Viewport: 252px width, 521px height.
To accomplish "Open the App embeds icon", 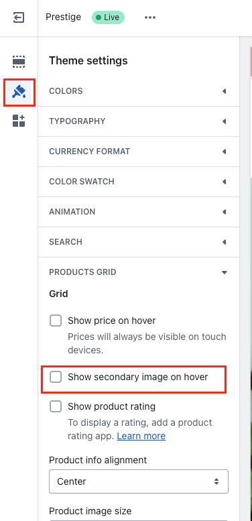I will (19, 121).
